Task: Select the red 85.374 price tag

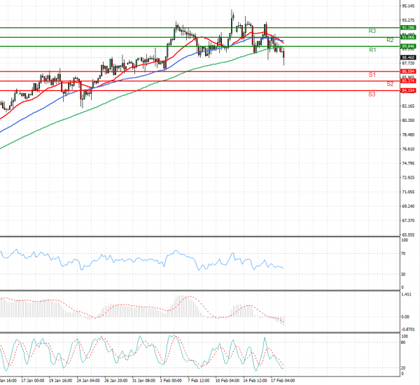Action: click(x=408, y=81)
